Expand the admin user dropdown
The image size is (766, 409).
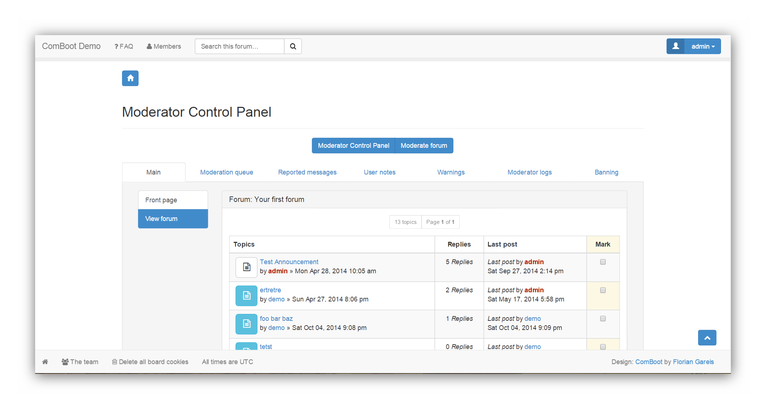click(x=703, y=46)
